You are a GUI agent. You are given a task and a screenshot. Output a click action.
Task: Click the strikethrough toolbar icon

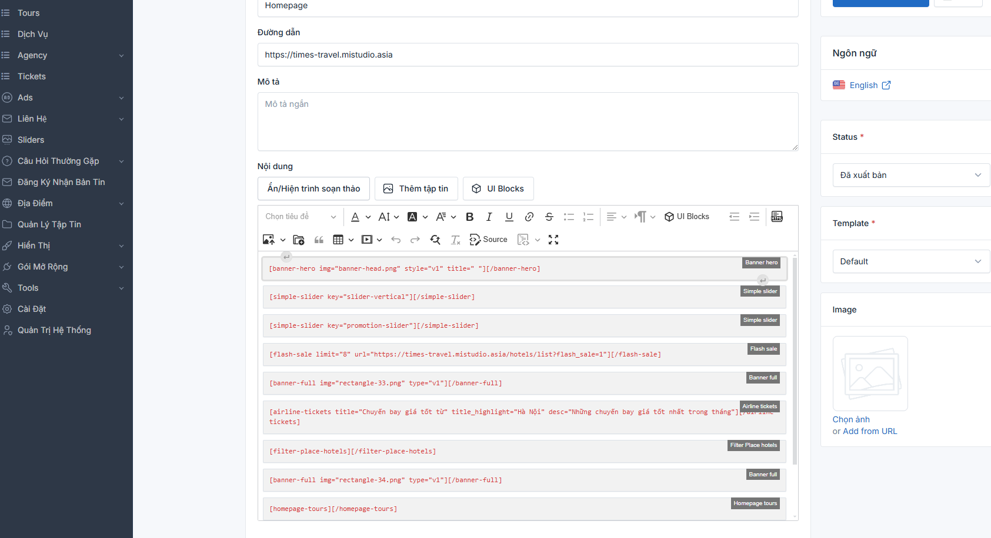[x=549, y=217]
